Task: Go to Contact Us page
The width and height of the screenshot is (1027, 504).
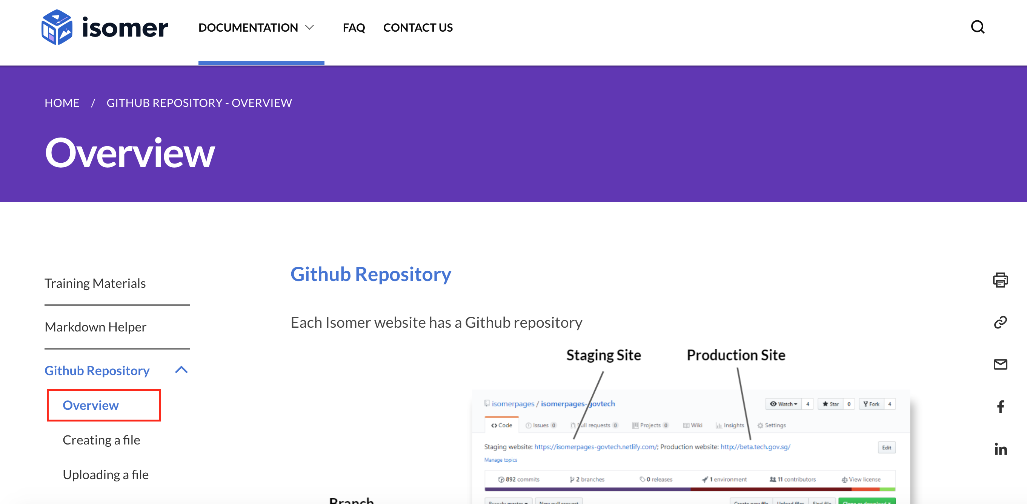Action: point(417,27)
